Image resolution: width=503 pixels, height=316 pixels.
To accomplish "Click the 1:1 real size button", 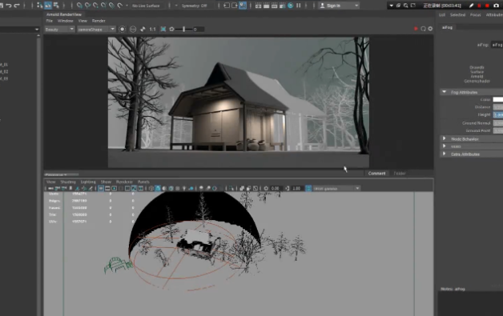I will [152, 29].
